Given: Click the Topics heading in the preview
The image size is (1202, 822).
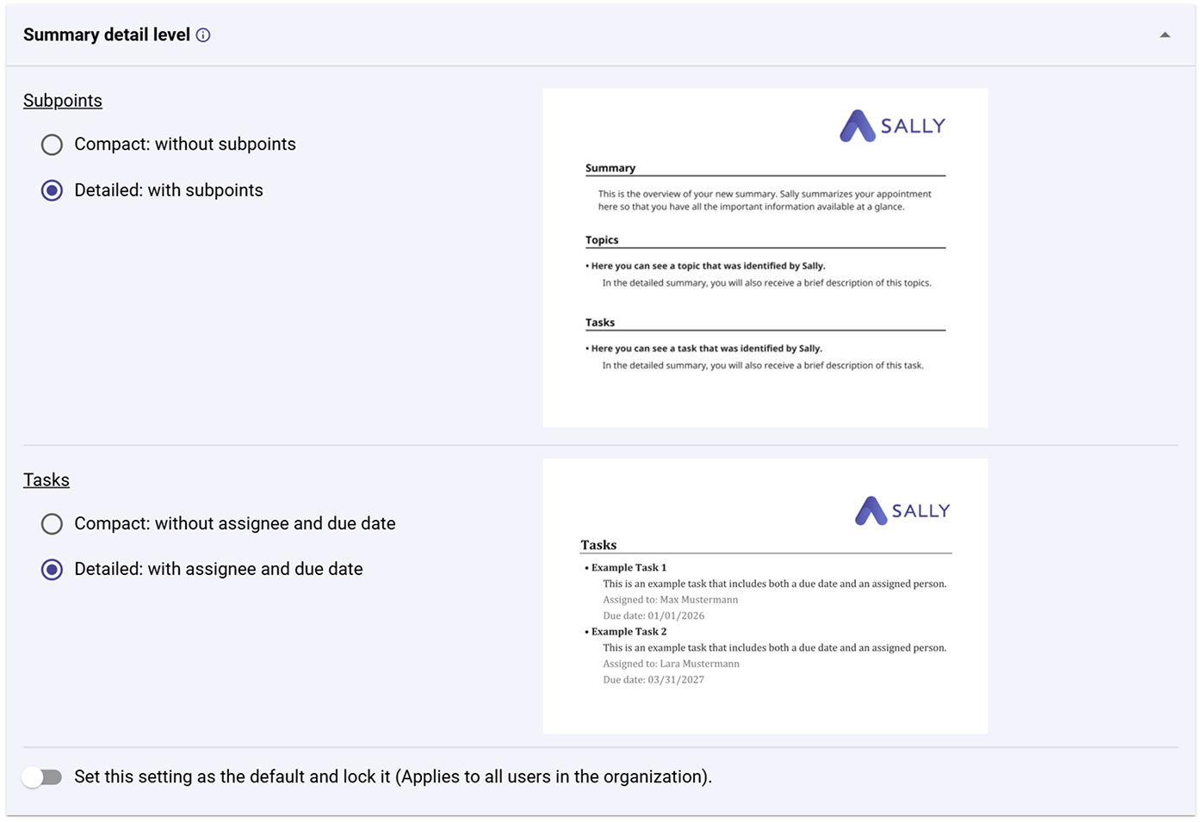Looking at the screenshot, I should [x=602, y=240].
